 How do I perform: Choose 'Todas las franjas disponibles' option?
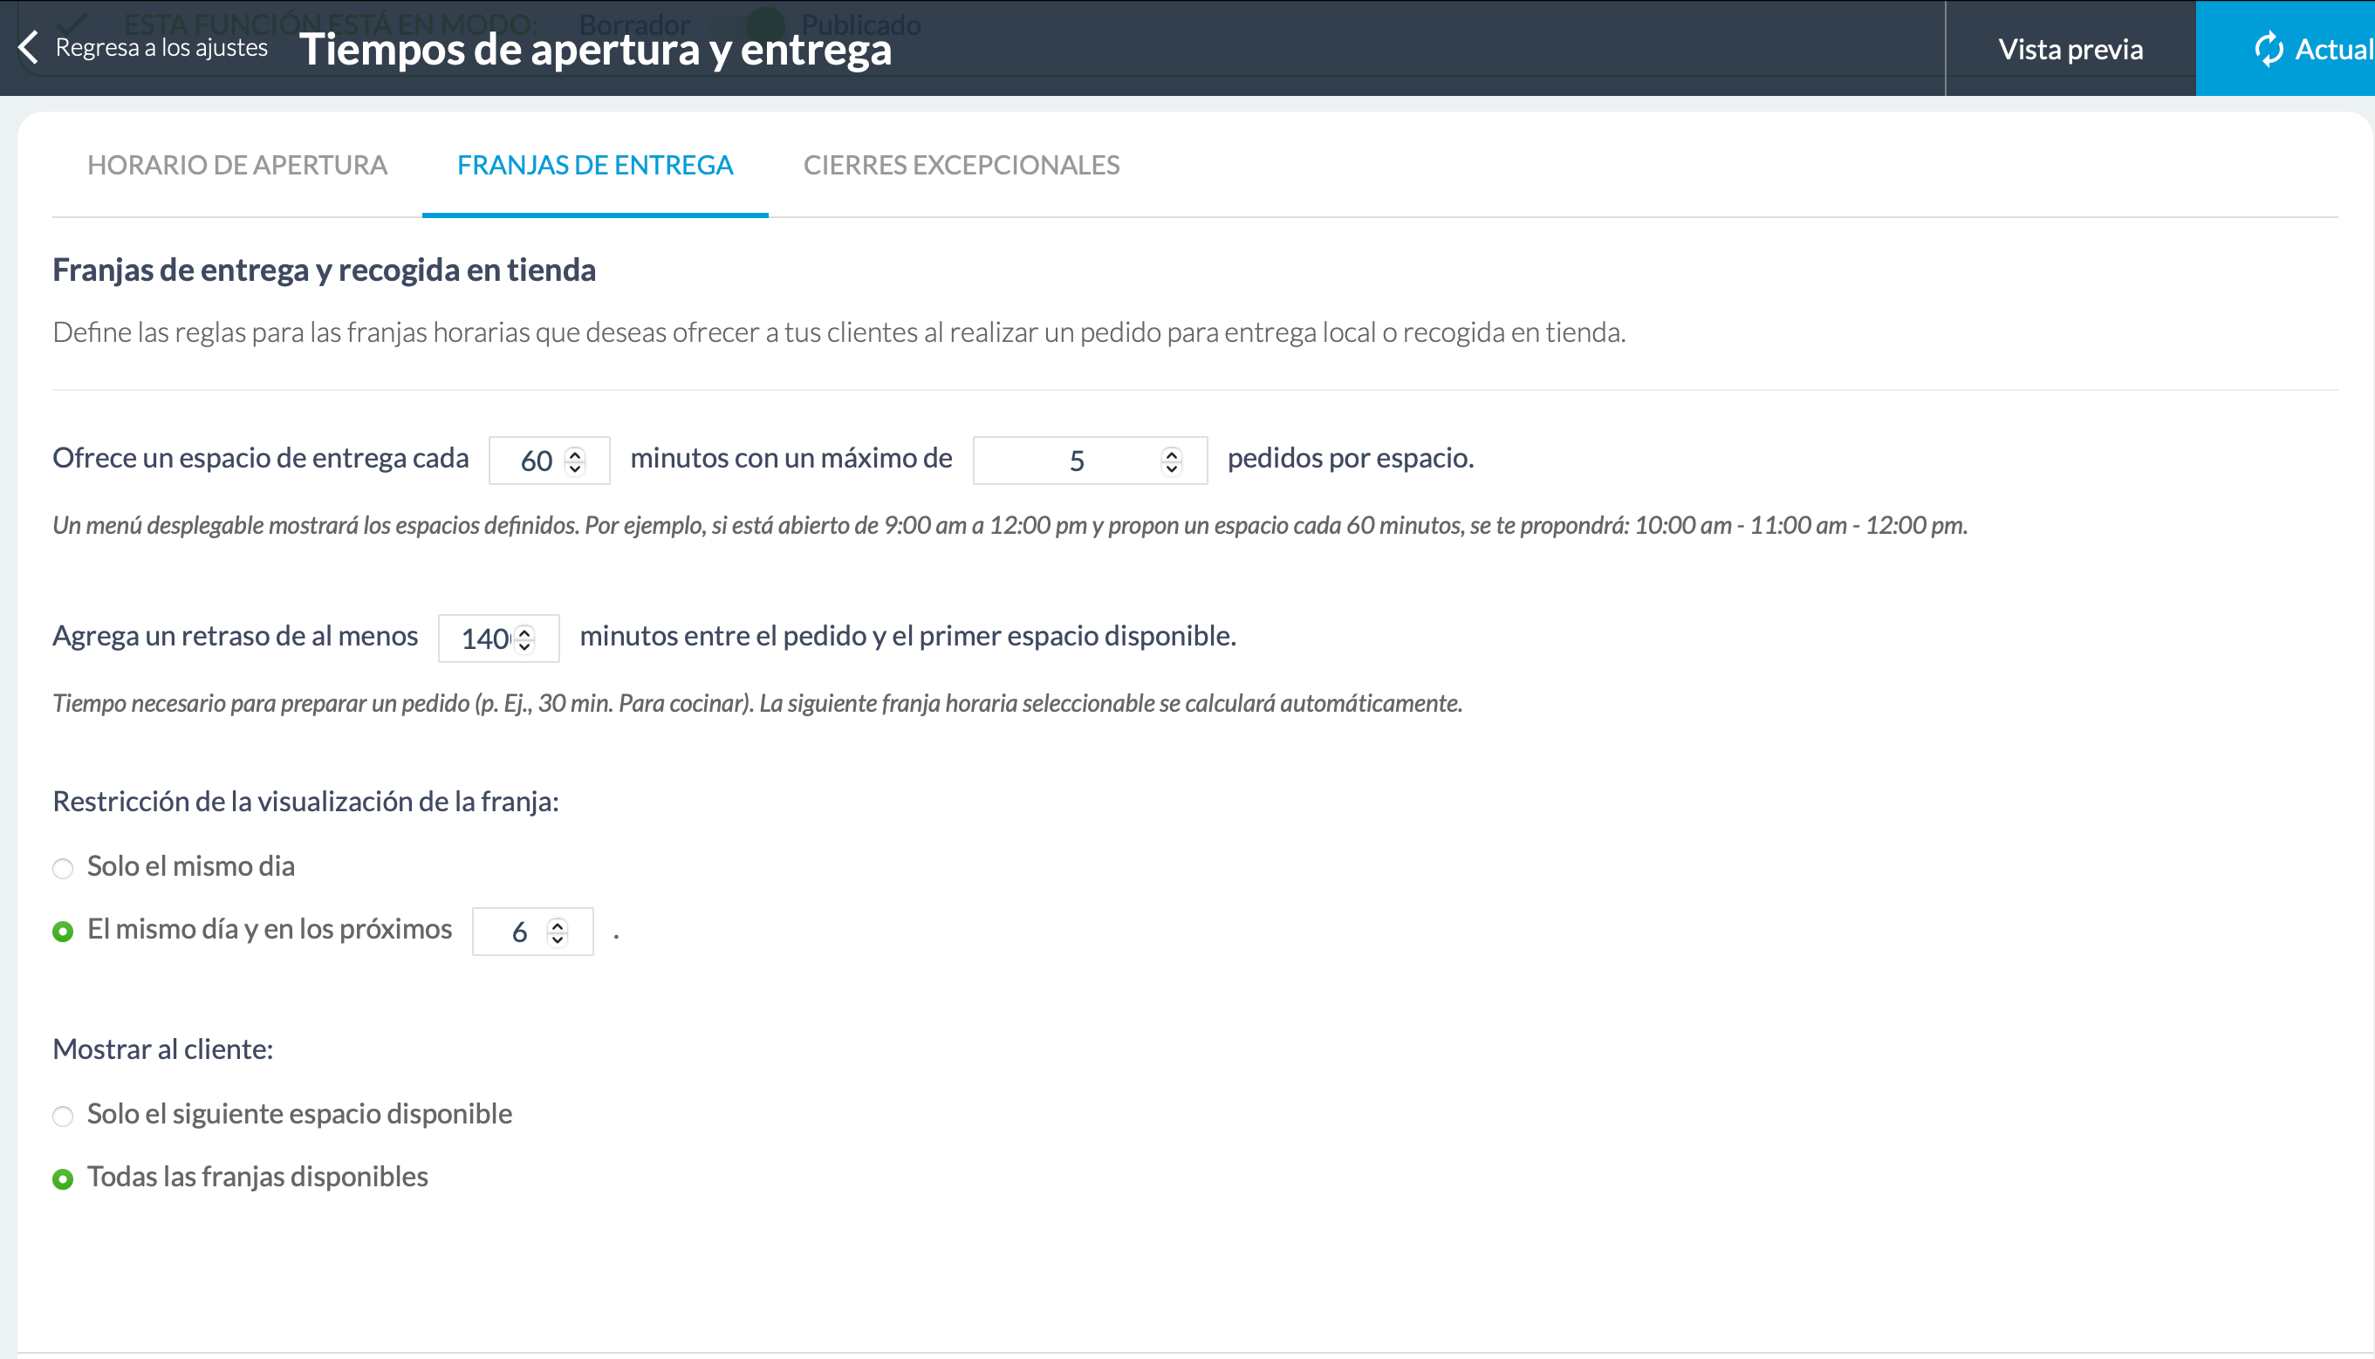click(x=63, y=1178)
